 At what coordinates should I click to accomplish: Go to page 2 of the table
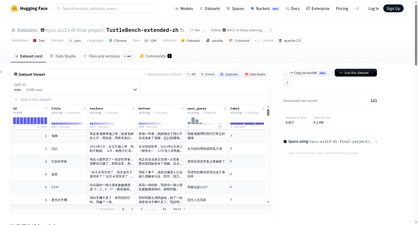point(132,209)
